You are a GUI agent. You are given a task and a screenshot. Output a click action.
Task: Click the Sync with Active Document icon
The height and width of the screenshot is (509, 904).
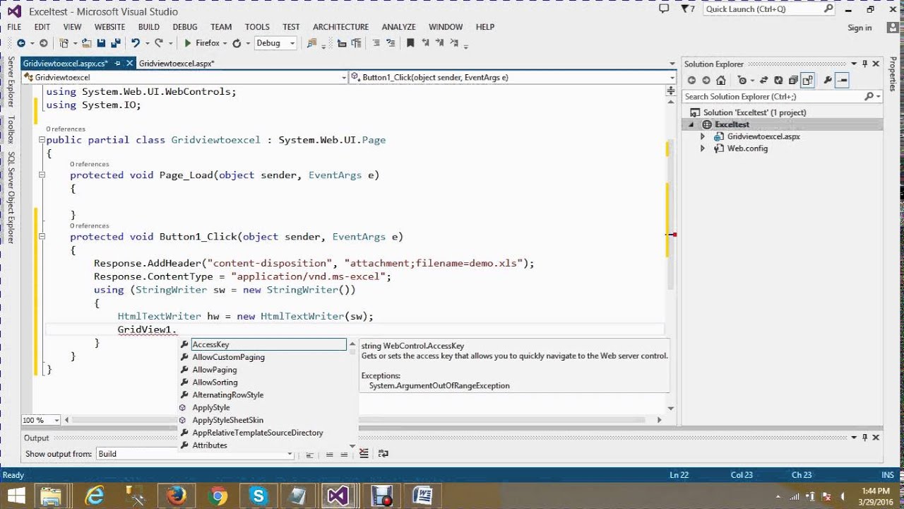[x=764, y=81]
